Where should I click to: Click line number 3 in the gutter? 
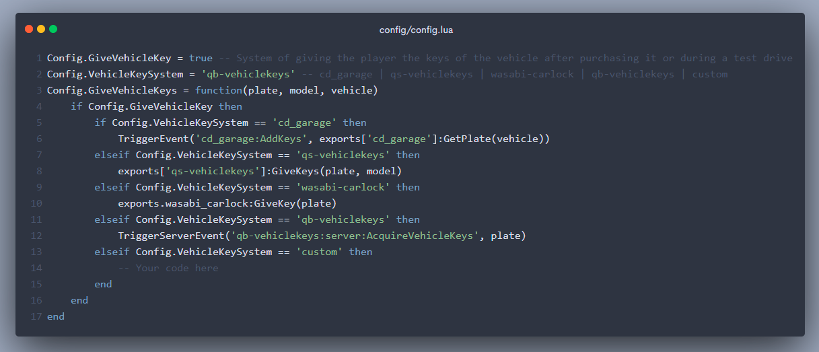tap(39, 90)
